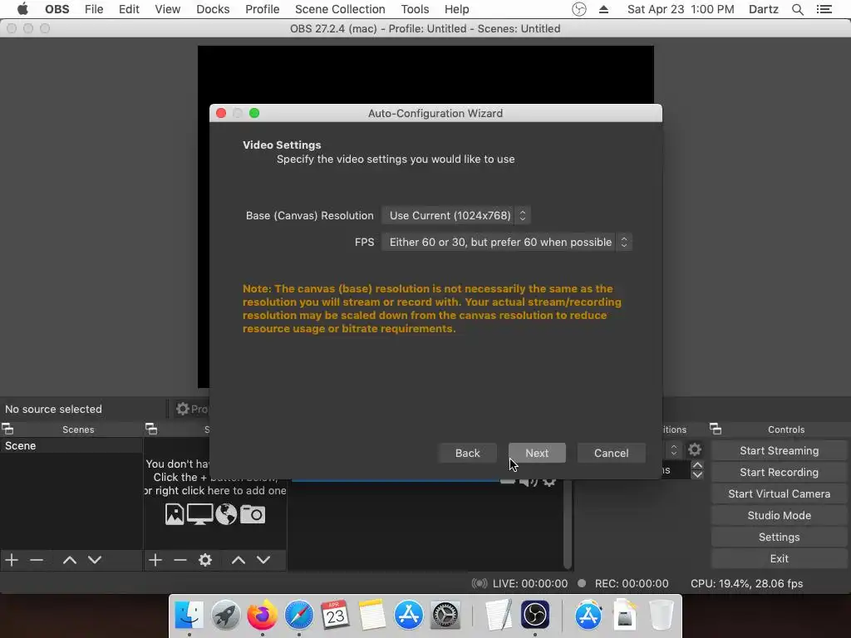Open Calendar icon in the Dock

(336, 616)
